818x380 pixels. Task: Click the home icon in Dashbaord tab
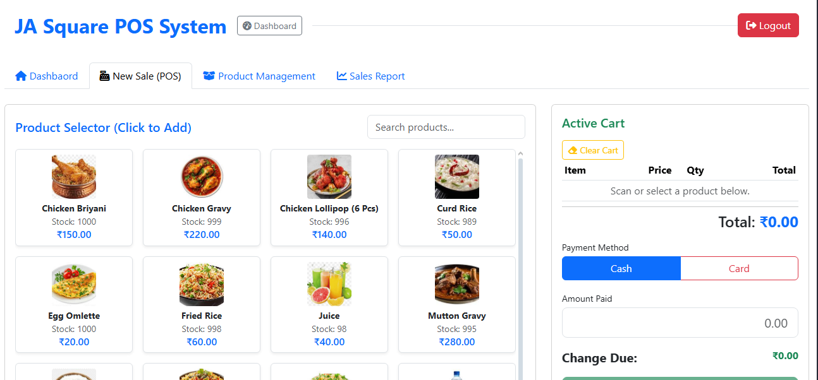pyautogui.click(x=21, y=76)
